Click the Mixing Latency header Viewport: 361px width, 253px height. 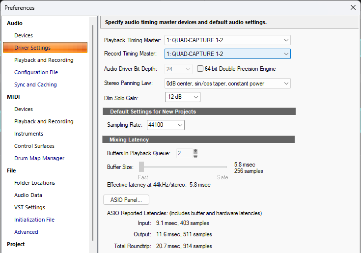(x=198, y=140)
